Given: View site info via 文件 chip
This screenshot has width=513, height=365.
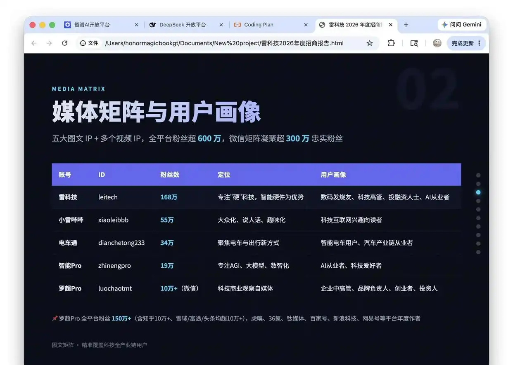Looking at the screenshot, I should pyautogui.click(x=89, y=43).
